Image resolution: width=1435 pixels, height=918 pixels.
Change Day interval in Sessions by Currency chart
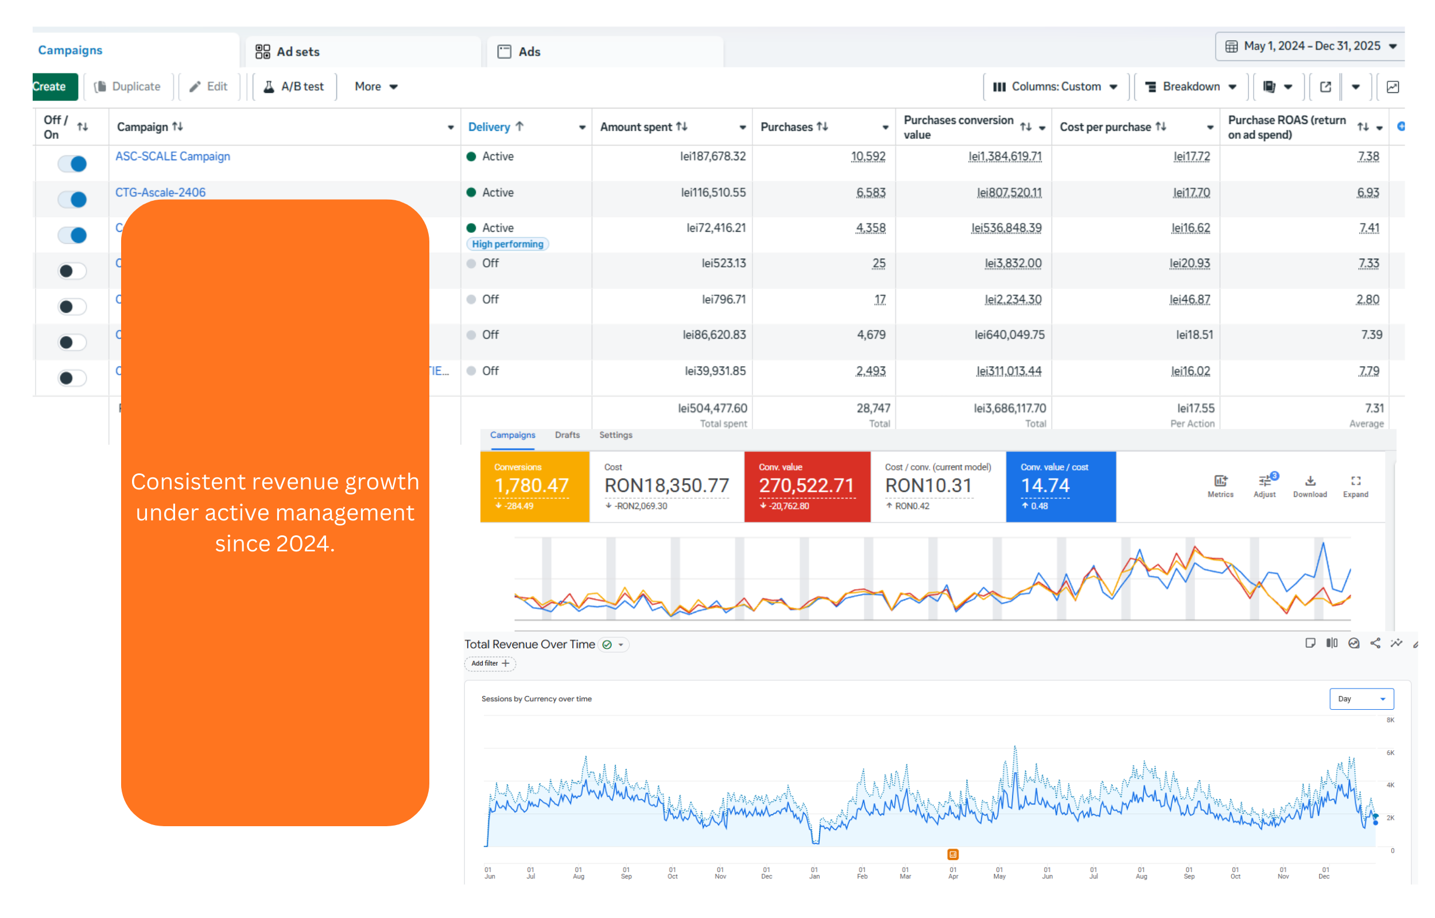pos(1362,699)
